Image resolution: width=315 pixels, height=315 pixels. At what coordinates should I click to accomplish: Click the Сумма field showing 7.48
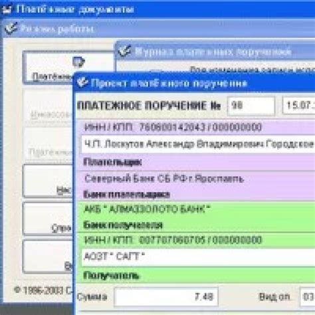click(166, 297)
